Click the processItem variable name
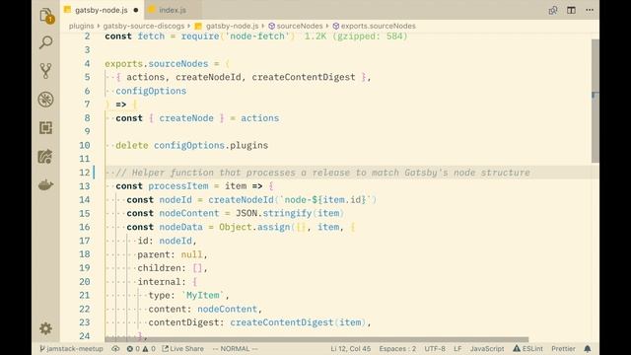 pos(178,186)
